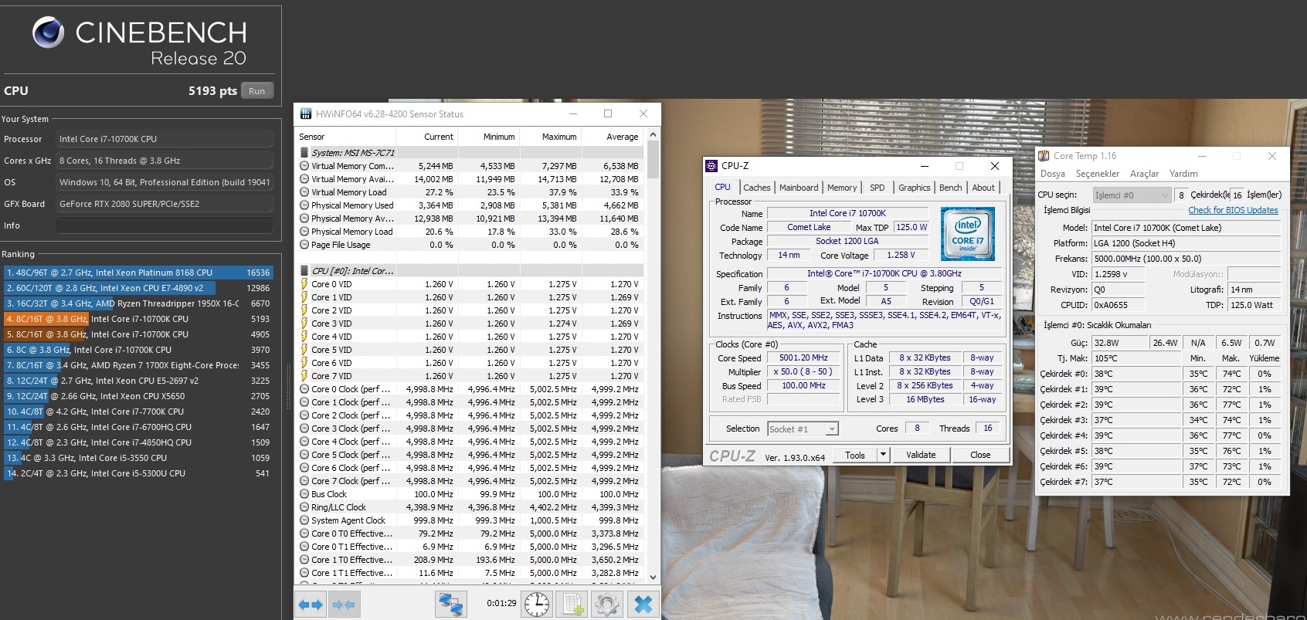Click Ring/LLC Clock sensor icon

point(304,507)
